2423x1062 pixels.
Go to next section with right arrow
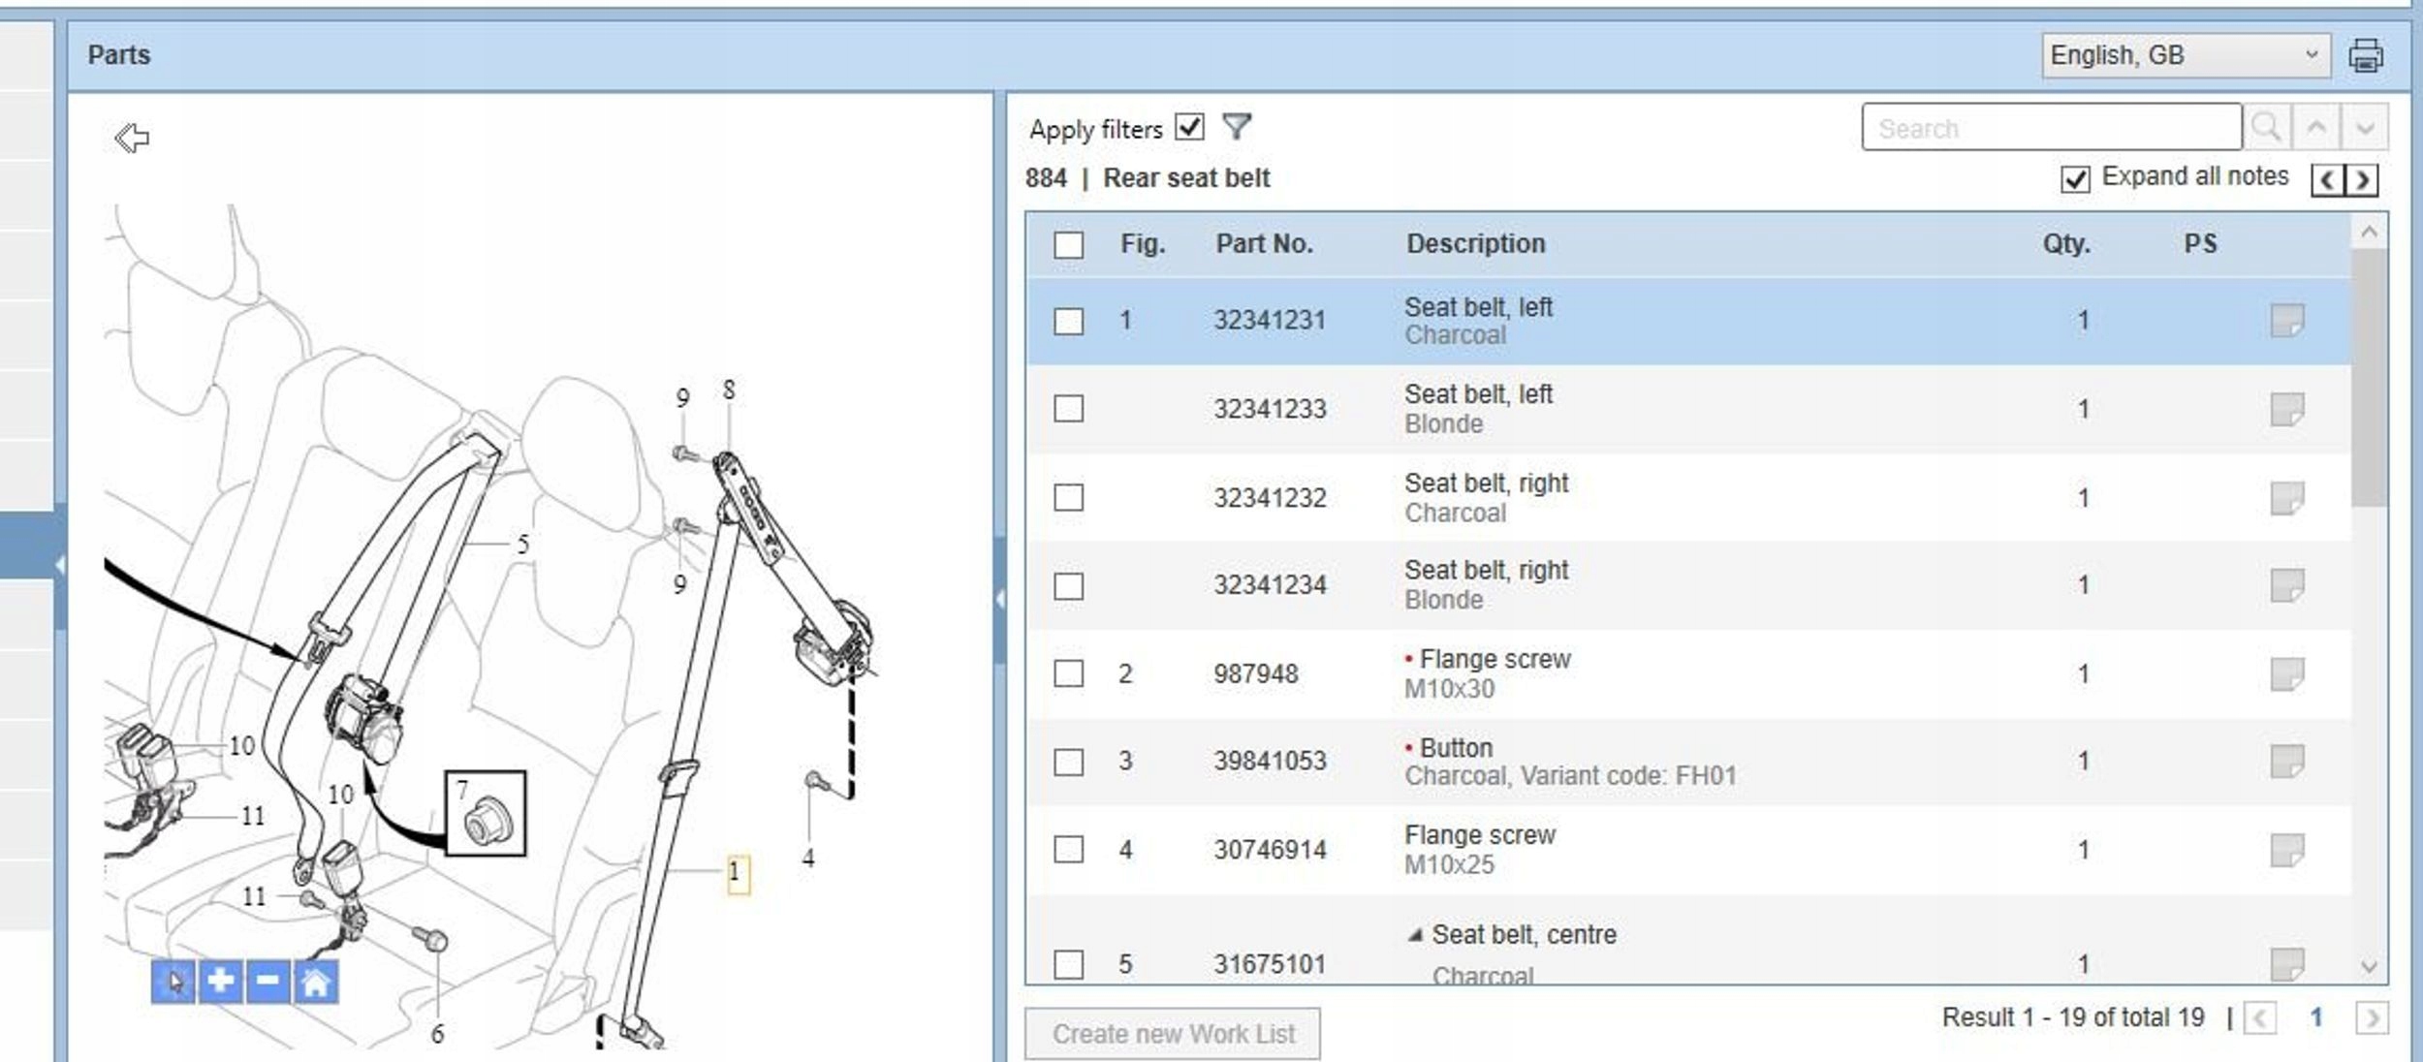(2363, 180)
